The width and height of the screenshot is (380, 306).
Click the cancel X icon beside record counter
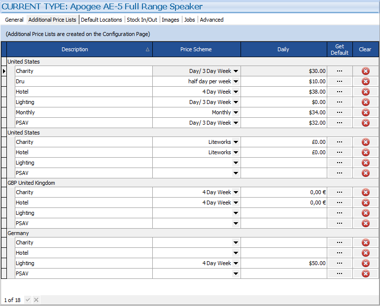point(36,300)
